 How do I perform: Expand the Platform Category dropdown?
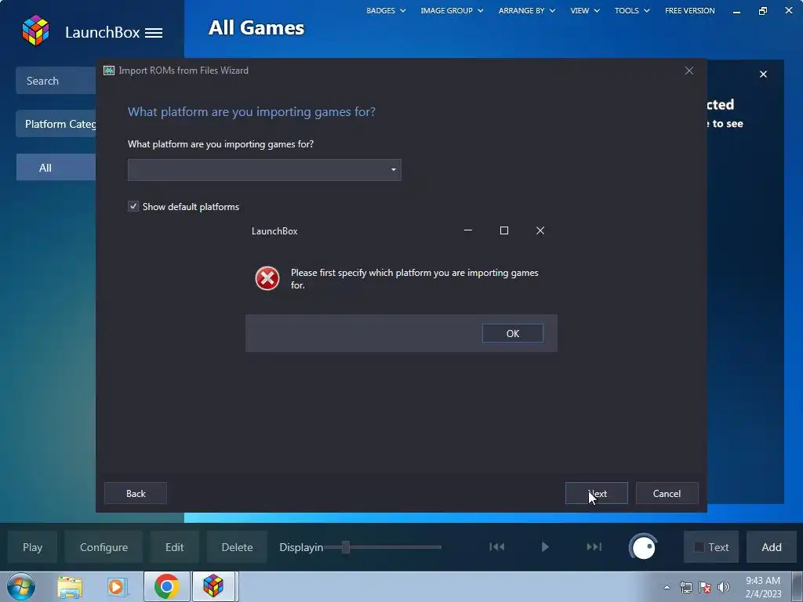56,124
